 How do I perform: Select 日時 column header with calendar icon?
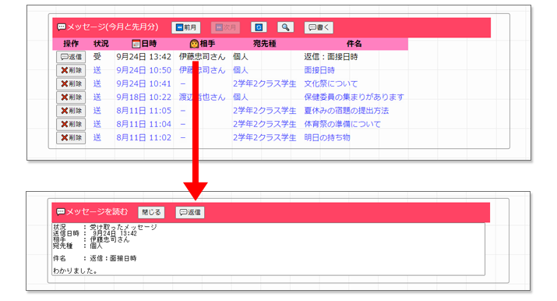(144, 44)
